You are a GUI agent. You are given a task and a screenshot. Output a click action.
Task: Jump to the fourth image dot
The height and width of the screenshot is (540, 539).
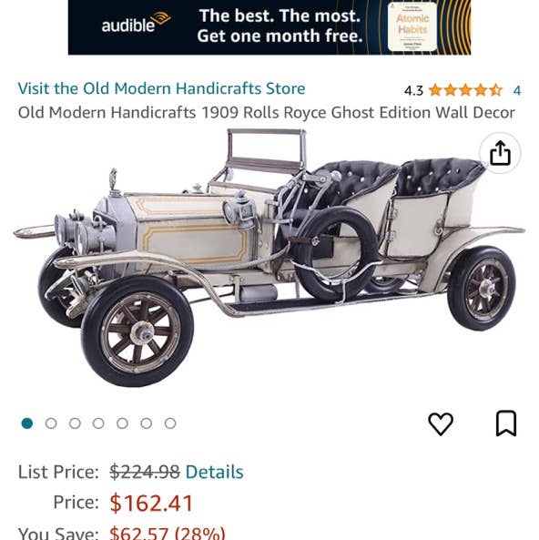click(x=98, y=423)
